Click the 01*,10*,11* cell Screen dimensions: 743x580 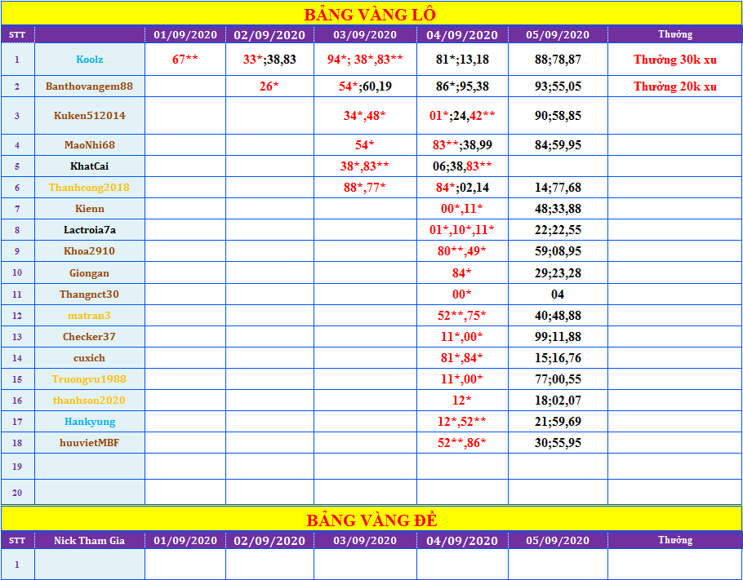coord(462,230)
